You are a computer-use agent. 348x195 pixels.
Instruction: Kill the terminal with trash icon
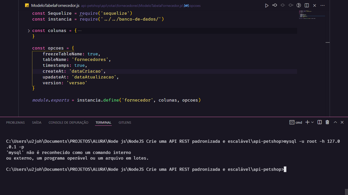pos(327,122)
